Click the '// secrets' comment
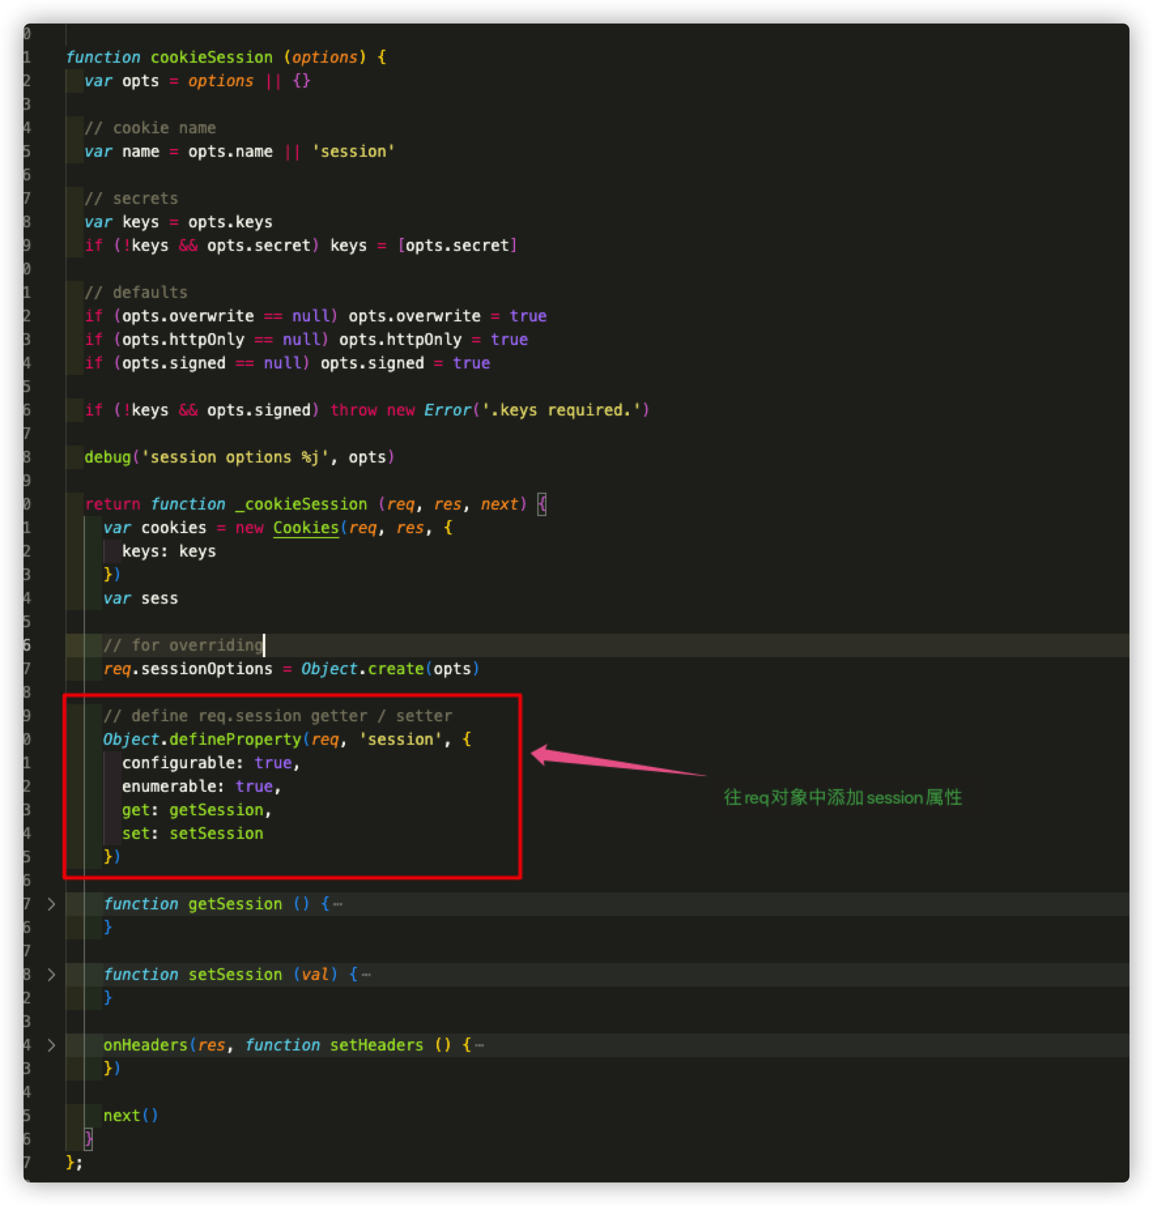Viewport: 1153px width, 1206px height. (x=131, y=199)
